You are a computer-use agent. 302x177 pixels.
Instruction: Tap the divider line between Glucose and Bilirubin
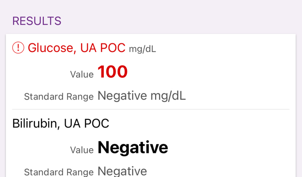pyautogui.click(x=151, y=109)
